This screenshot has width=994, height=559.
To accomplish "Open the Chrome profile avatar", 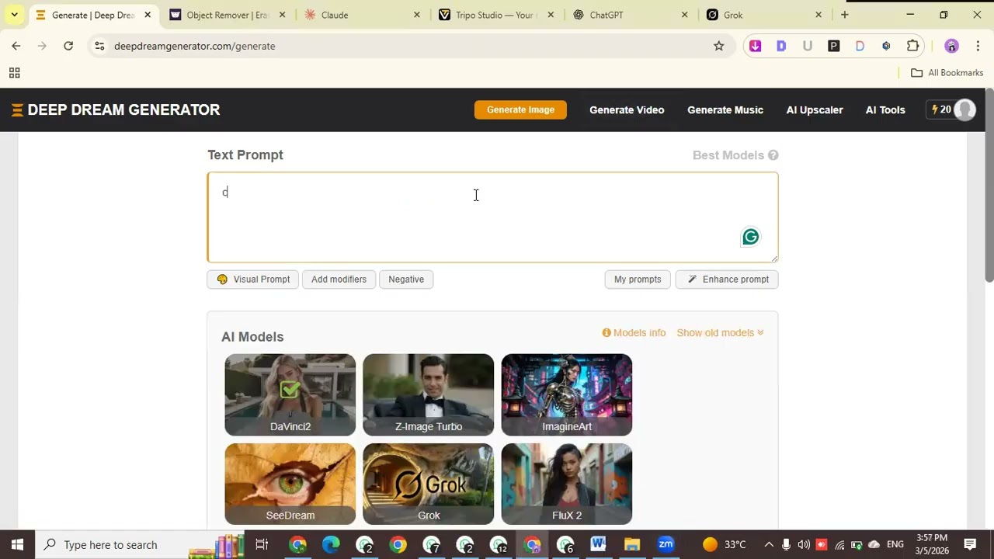I will click(x=951, y=46).
